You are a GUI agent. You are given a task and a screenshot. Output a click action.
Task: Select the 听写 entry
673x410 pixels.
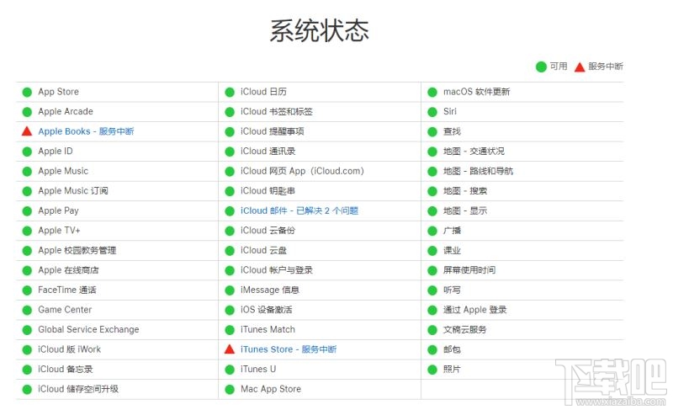452,290
